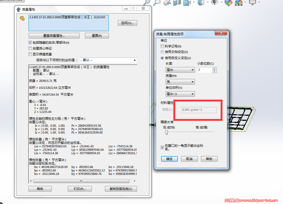Click the View Settings monitor icon
Viewport: 283px width, 204px height.
tap(252, 2)
